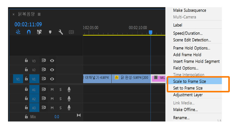
Task: Select Insert Frame Hold Segment
Action: pyautogui.click(x=196, y=61)
